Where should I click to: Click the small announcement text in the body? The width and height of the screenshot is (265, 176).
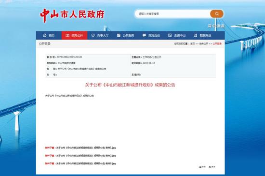[69, 96]
